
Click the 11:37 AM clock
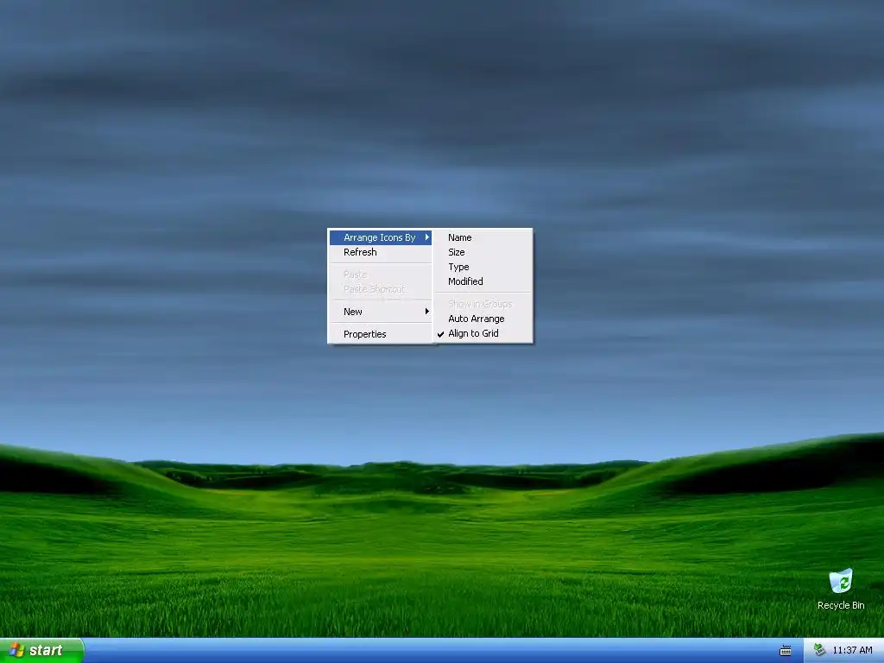click(x=852, y=650)
